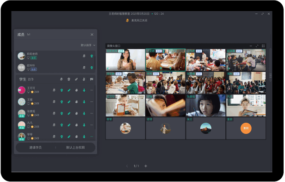This screenshot has width=285, height=182.
Task: Toggle 莉莉老师 camera in member list
Action: [x=92, y=56]
